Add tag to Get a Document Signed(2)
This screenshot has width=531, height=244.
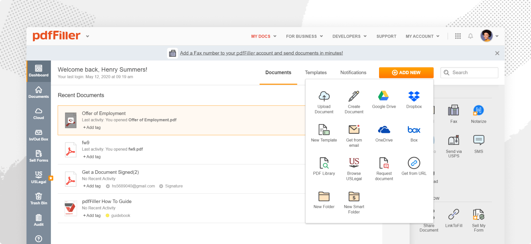coord(92,186)
